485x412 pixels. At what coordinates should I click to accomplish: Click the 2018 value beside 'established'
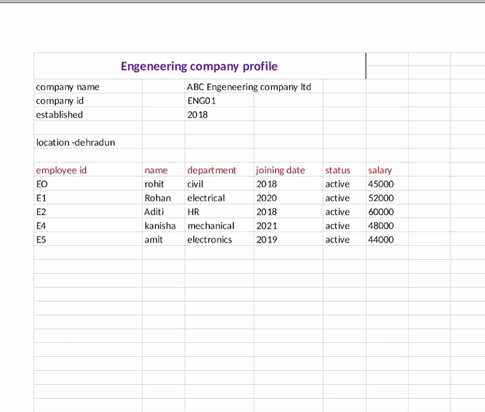(x=198, y=115)
